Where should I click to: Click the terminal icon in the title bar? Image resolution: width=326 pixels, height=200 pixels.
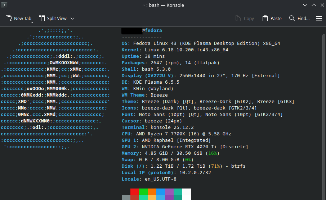click(4, 5)
